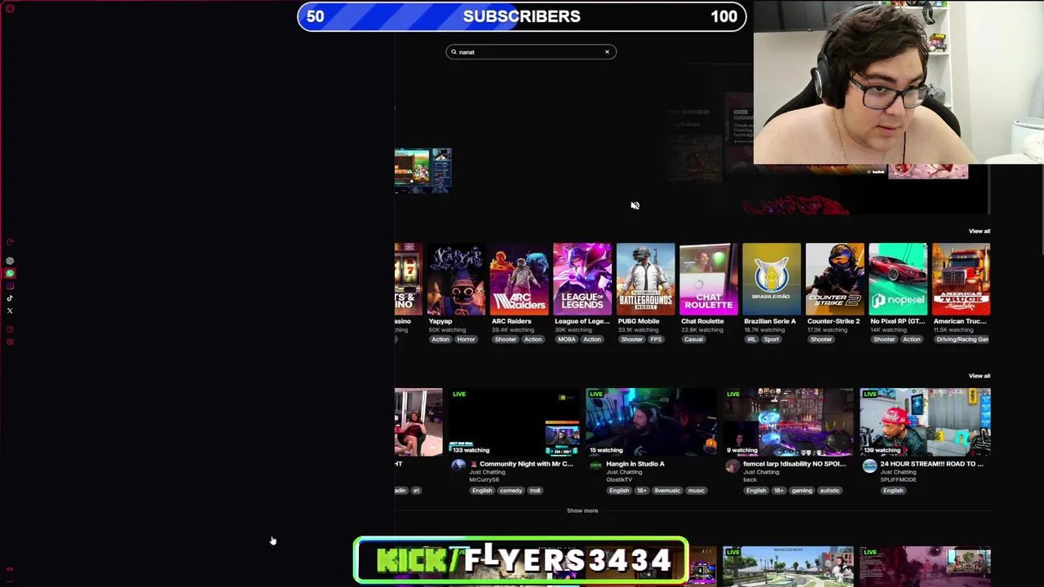
Task: Open SPLIFFMODE channel avatar
Action: click(x=869, y=466)
